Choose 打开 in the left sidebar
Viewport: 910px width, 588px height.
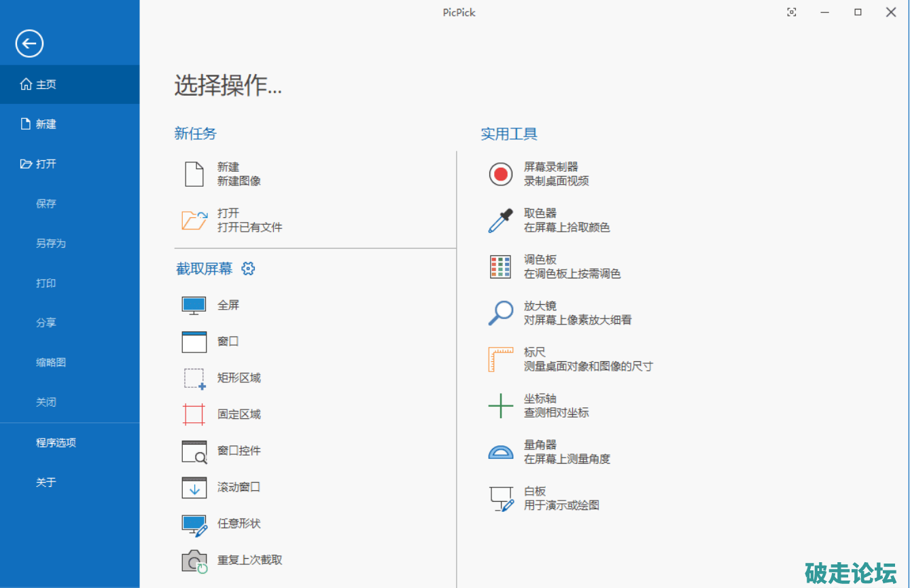46,164
